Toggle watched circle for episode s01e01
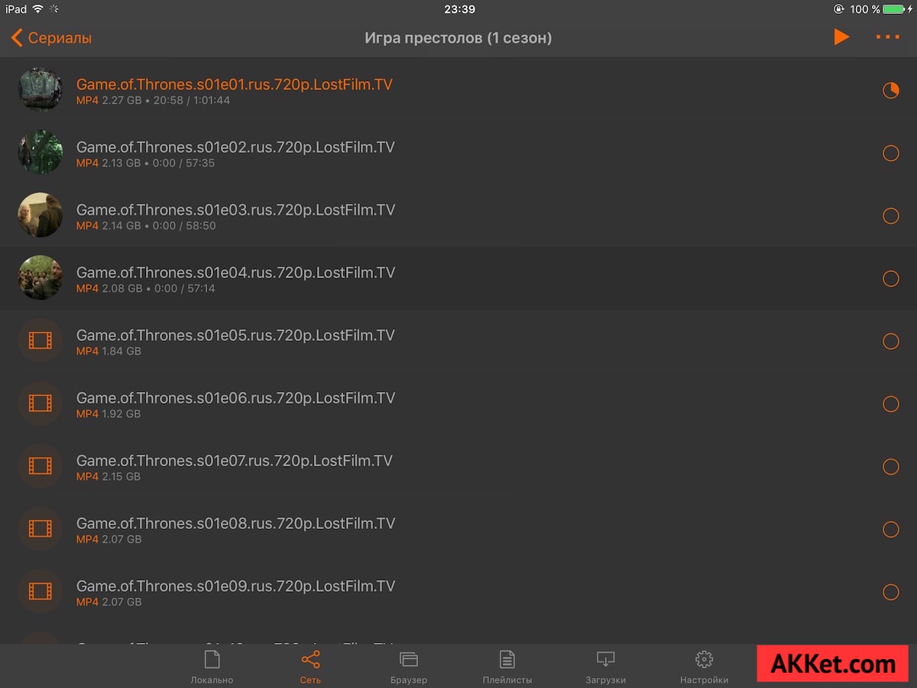 890,91
